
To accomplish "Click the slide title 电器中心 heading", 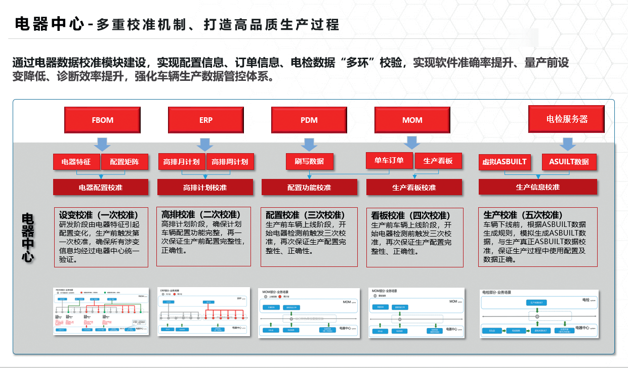I will (x=49, y=24).
